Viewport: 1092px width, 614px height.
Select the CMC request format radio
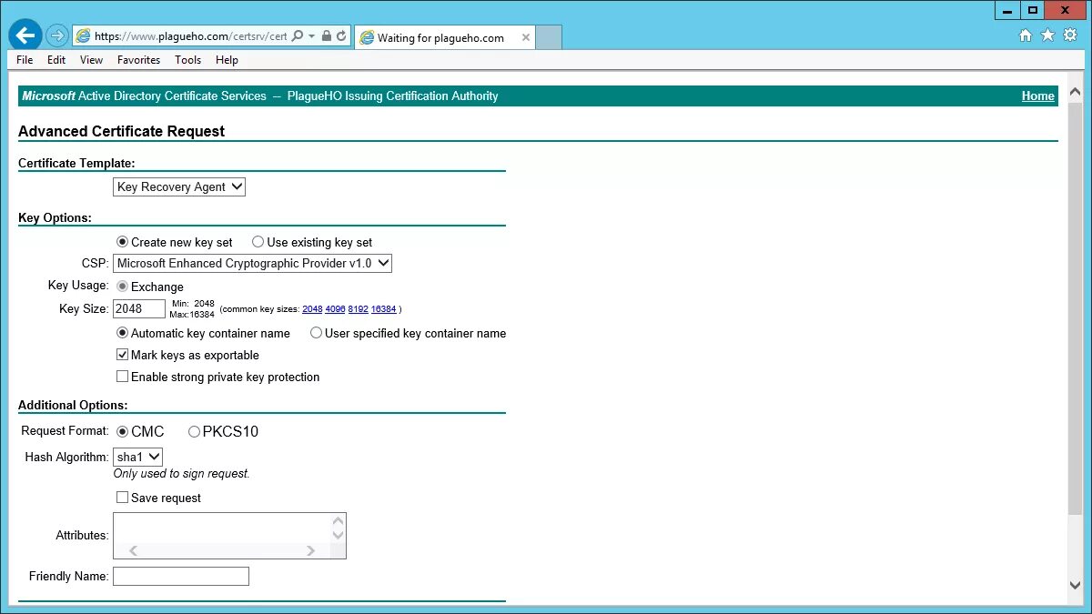click(123, 431)
